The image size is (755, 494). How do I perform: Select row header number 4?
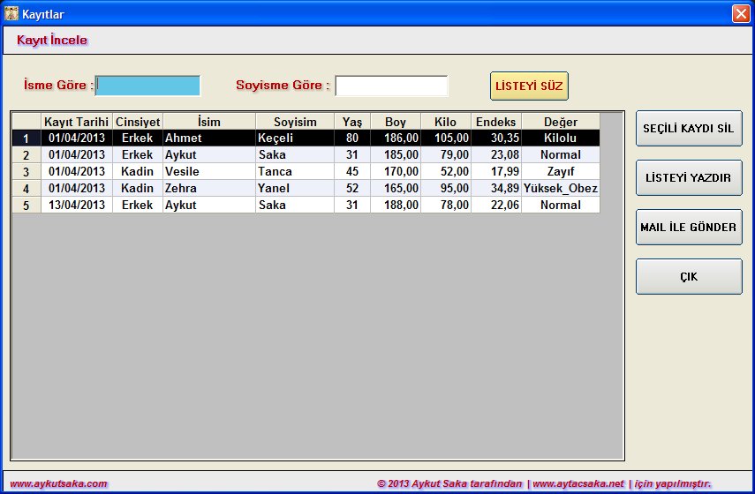coord(26,189)
